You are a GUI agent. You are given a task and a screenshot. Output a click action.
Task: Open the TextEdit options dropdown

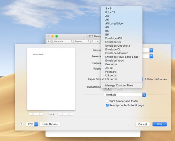[125, 95]
